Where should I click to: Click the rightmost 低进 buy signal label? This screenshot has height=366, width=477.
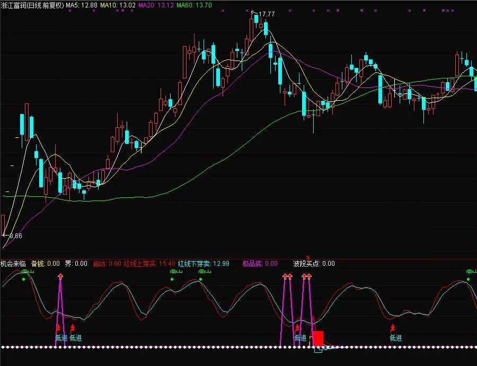[396, 338]
